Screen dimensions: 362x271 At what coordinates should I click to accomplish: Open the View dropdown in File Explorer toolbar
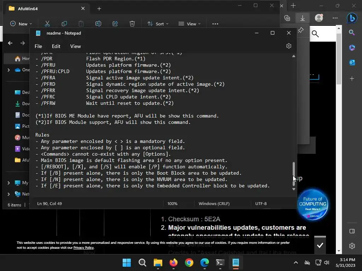189,24
